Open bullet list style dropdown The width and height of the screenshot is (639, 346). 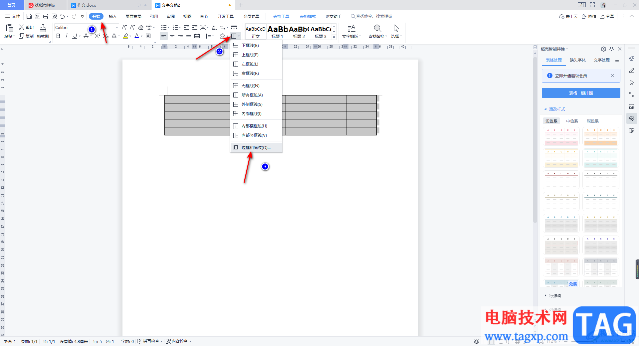tap(168, 28)
